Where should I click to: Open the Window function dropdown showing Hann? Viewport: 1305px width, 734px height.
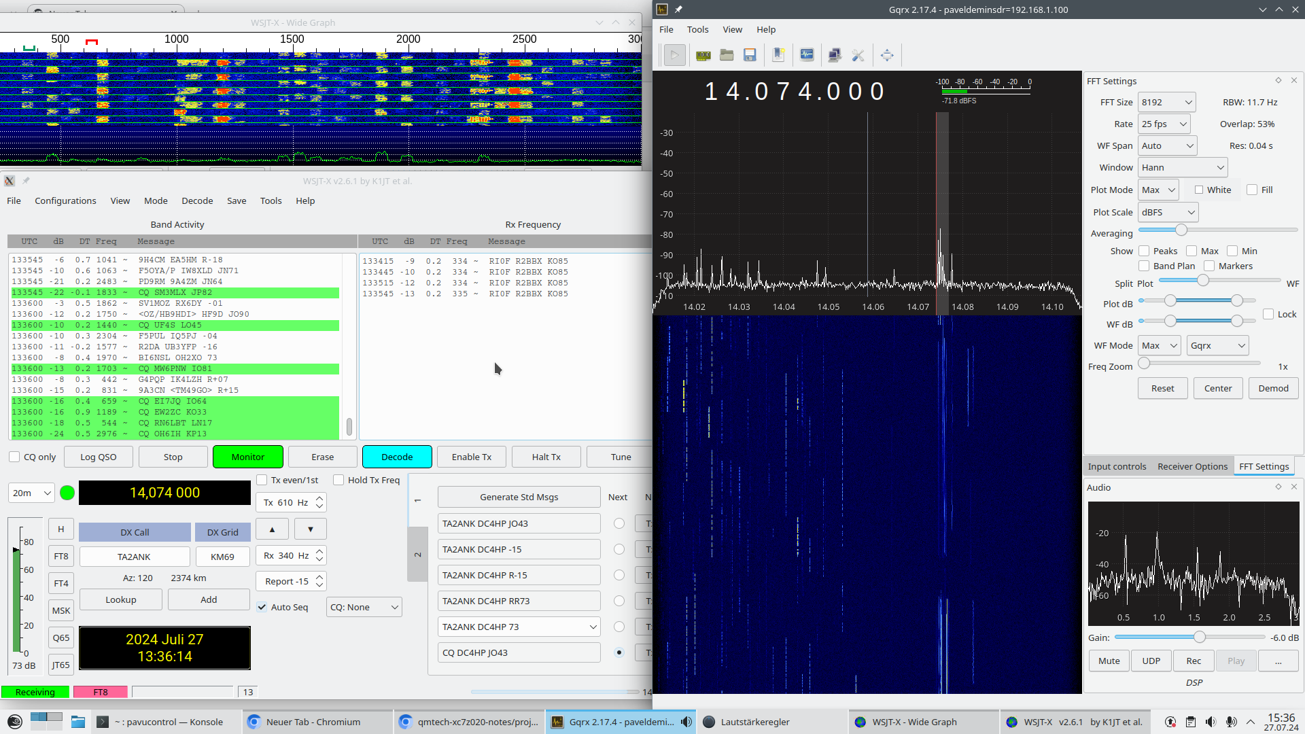coord(1183,167)
